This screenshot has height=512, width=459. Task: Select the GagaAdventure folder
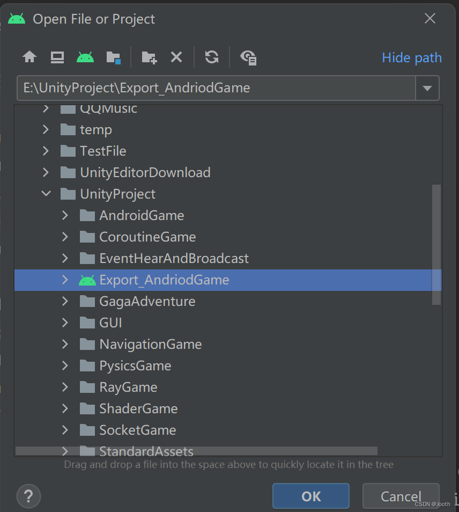(147, 301)
